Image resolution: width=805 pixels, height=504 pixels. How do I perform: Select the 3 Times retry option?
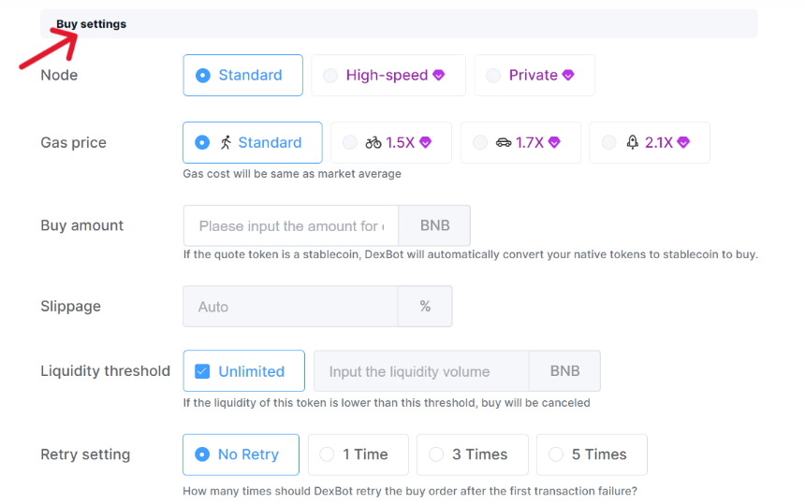[473, 454]
